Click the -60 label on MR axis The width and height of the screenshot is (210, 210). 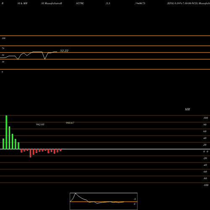205,172
